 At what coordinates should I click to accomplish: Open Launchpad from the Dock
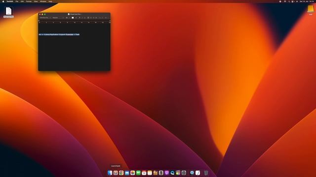116,173
